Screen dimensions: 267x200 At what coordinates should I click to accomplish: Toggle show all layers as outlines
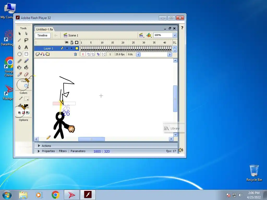(x=77, y=42)
